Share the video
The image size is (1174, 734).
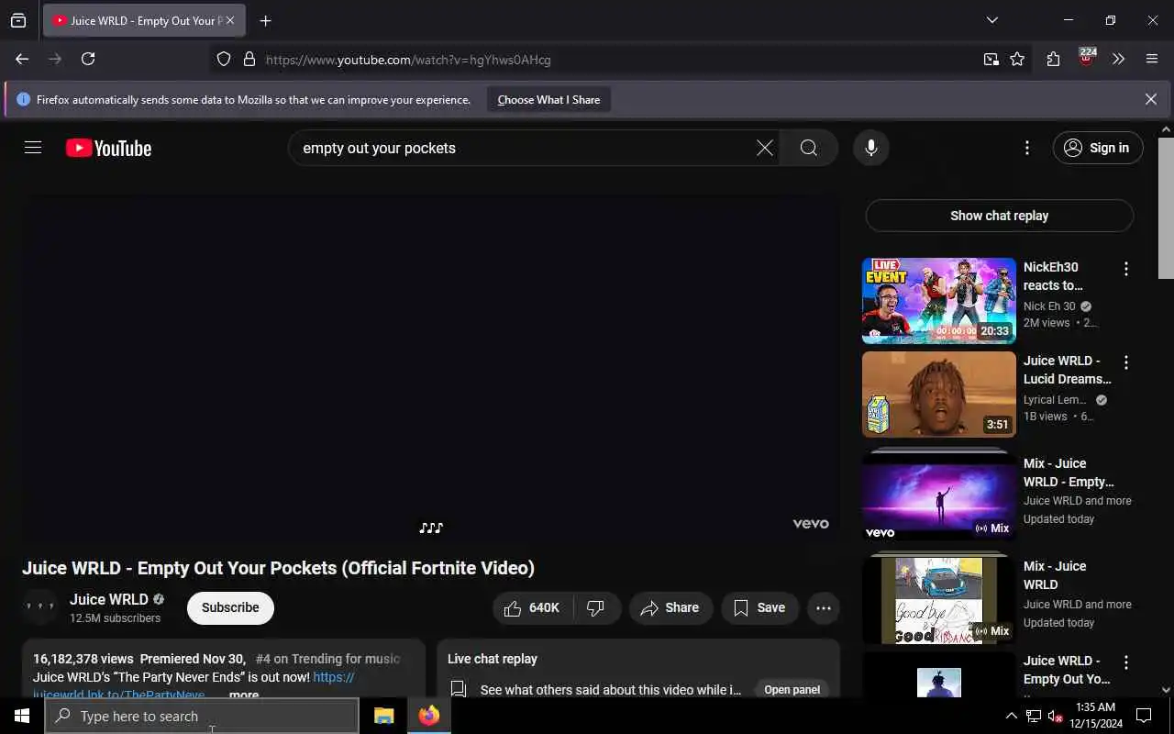click(670, 607)
